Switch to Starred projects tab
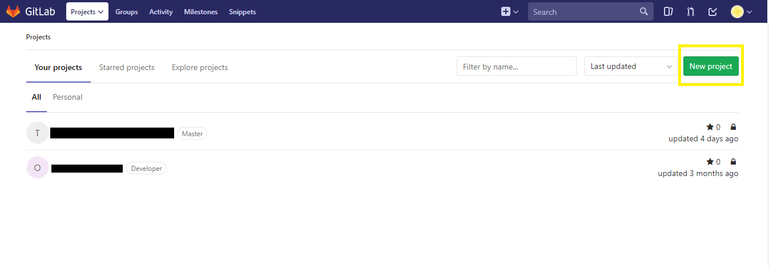 tap(127, 67)
